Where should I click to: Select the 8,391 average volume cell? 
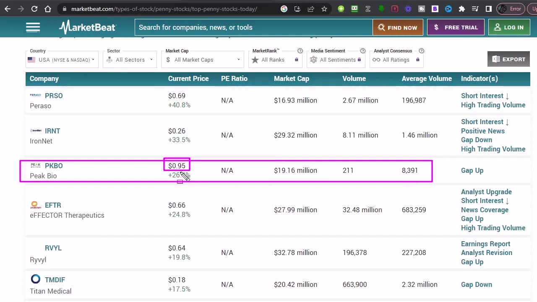tap(410, 170)
